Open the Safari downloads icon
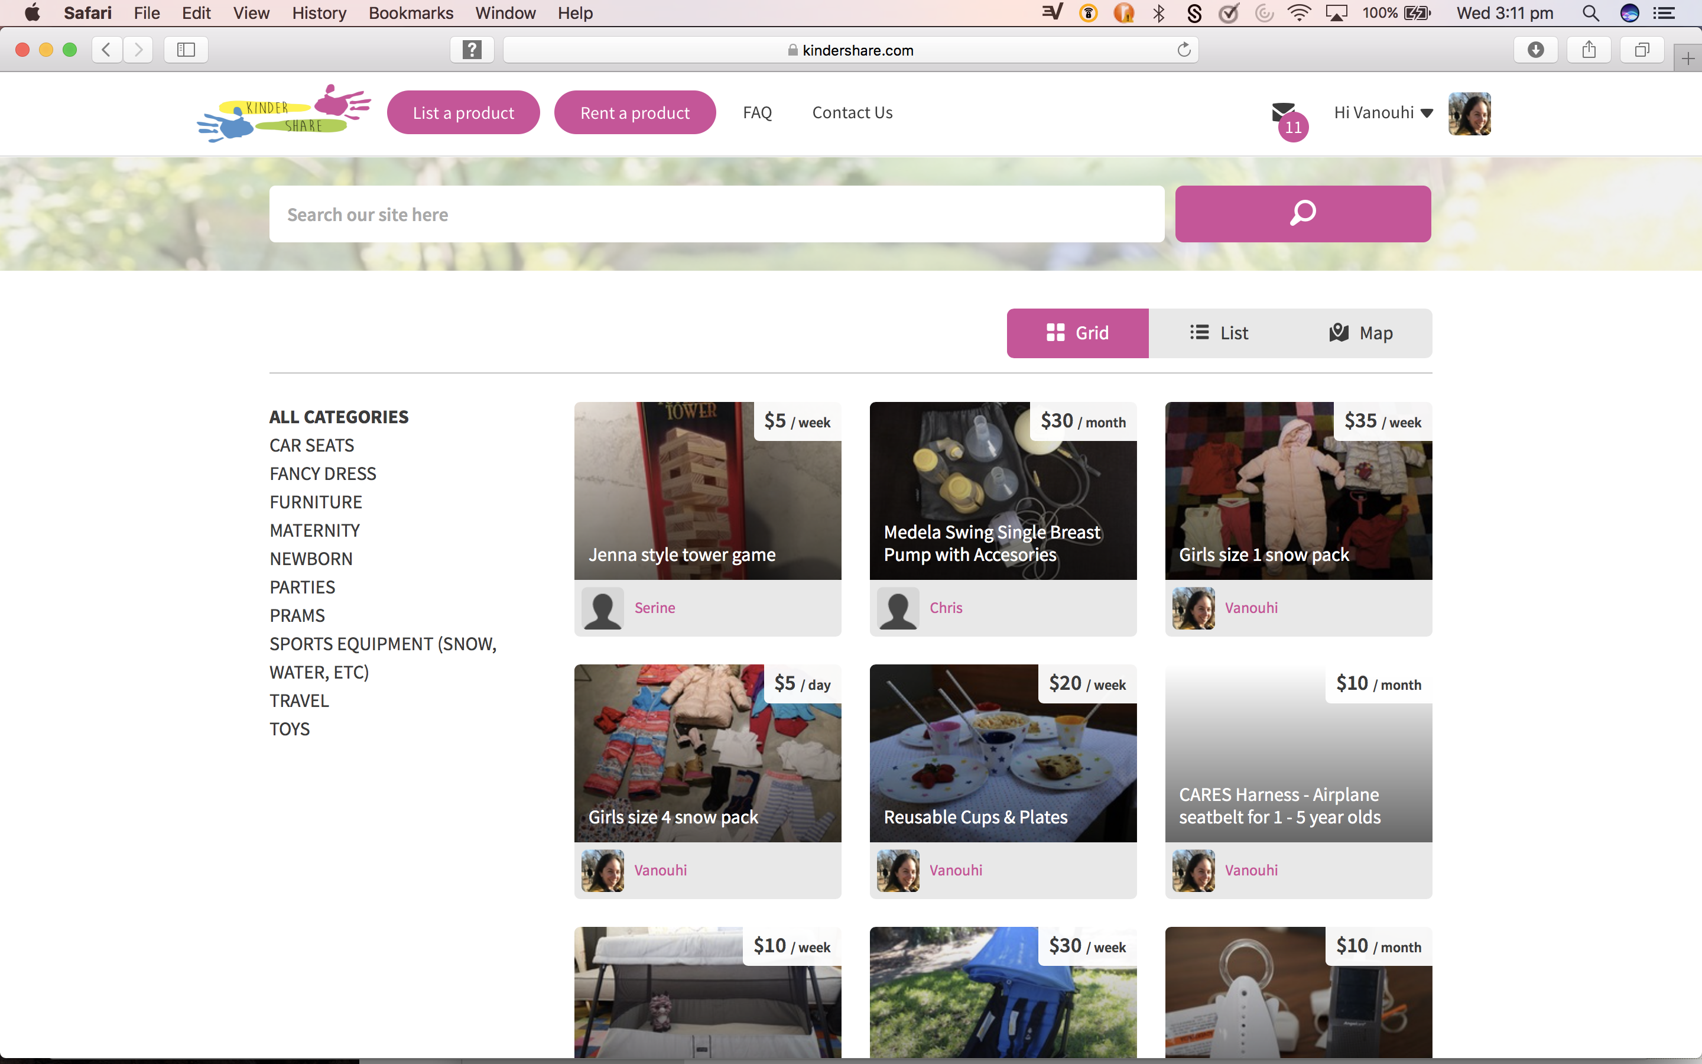 pos(1536,49)
